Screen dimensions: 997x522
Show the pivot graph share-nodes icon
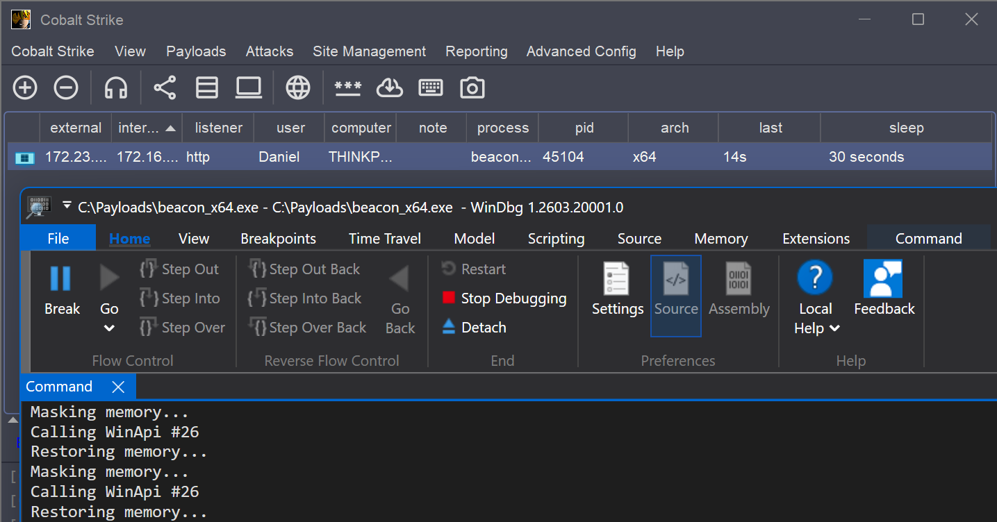click(x=165, y=88)
